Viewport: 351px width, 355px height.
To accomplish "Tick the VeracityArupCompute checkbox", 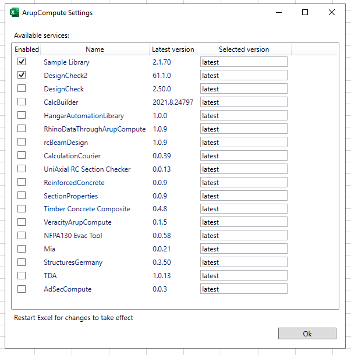I will click(22, 222).
